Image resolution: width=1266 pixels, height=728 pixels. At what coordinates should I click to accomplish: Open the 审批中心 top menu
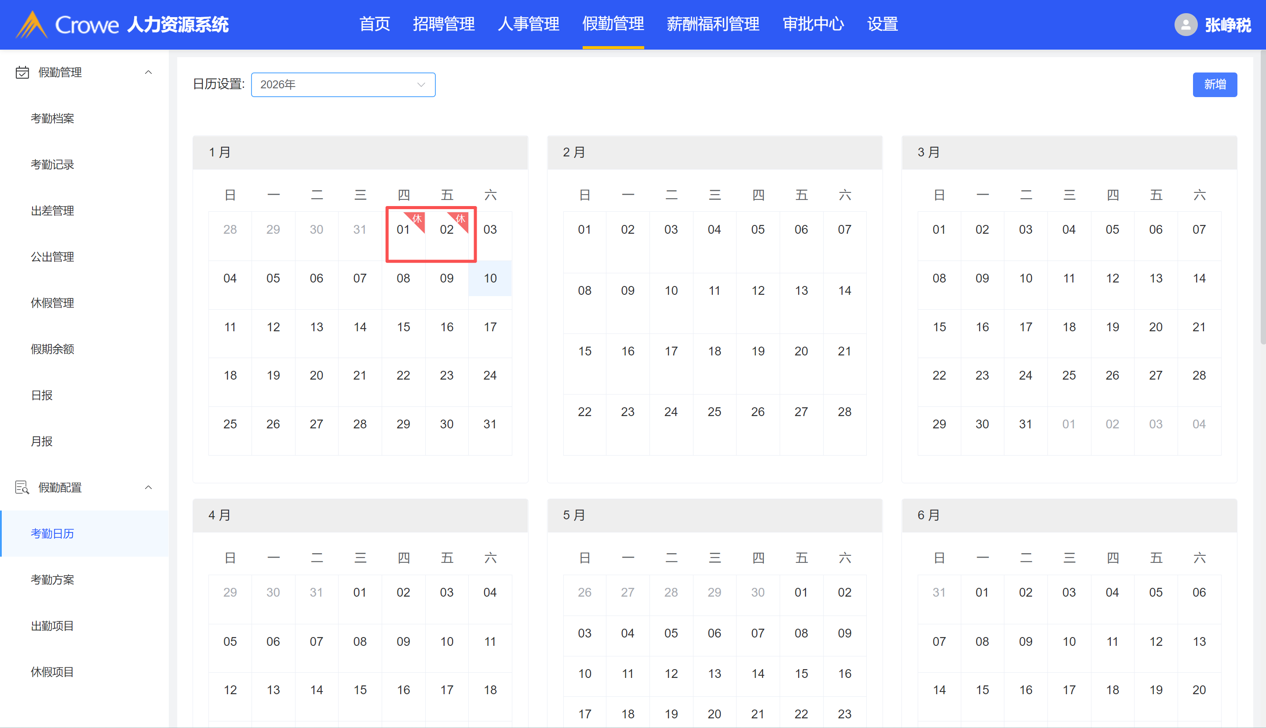coord(813,24)
